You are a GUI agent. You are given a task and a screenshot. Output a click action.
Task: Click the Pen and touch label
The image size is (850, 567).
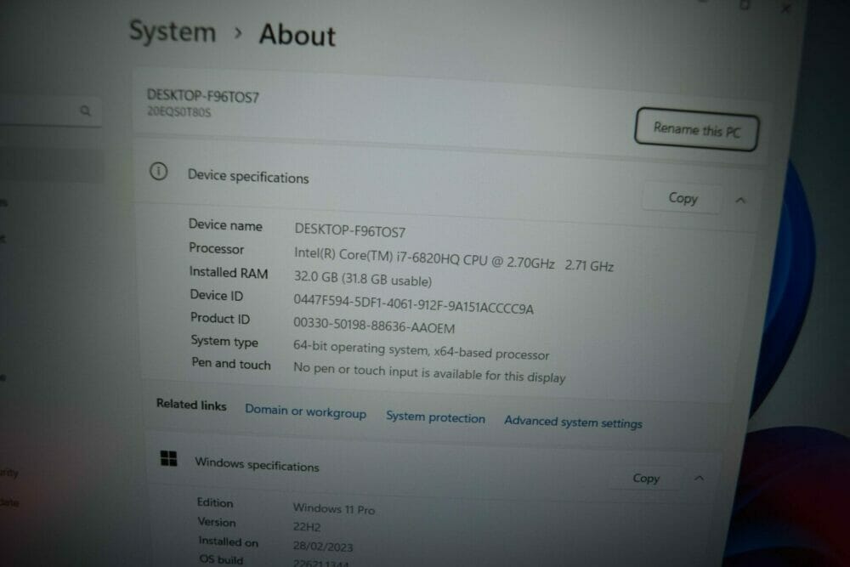point(231,363)
